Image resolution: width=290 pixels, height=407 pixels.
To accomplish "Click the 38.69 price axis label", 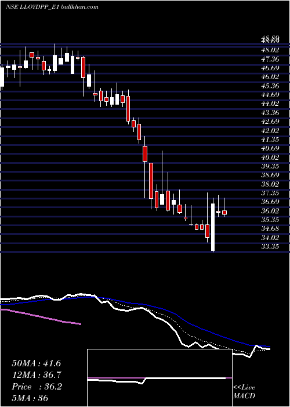I will pos(270,175).
